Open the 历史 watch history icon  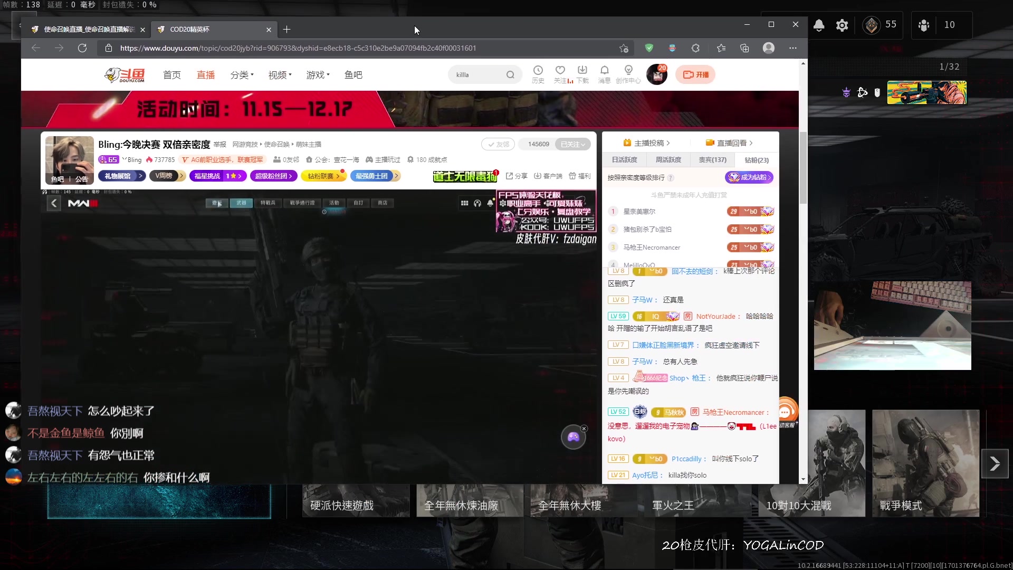click(x=538, y=74)
